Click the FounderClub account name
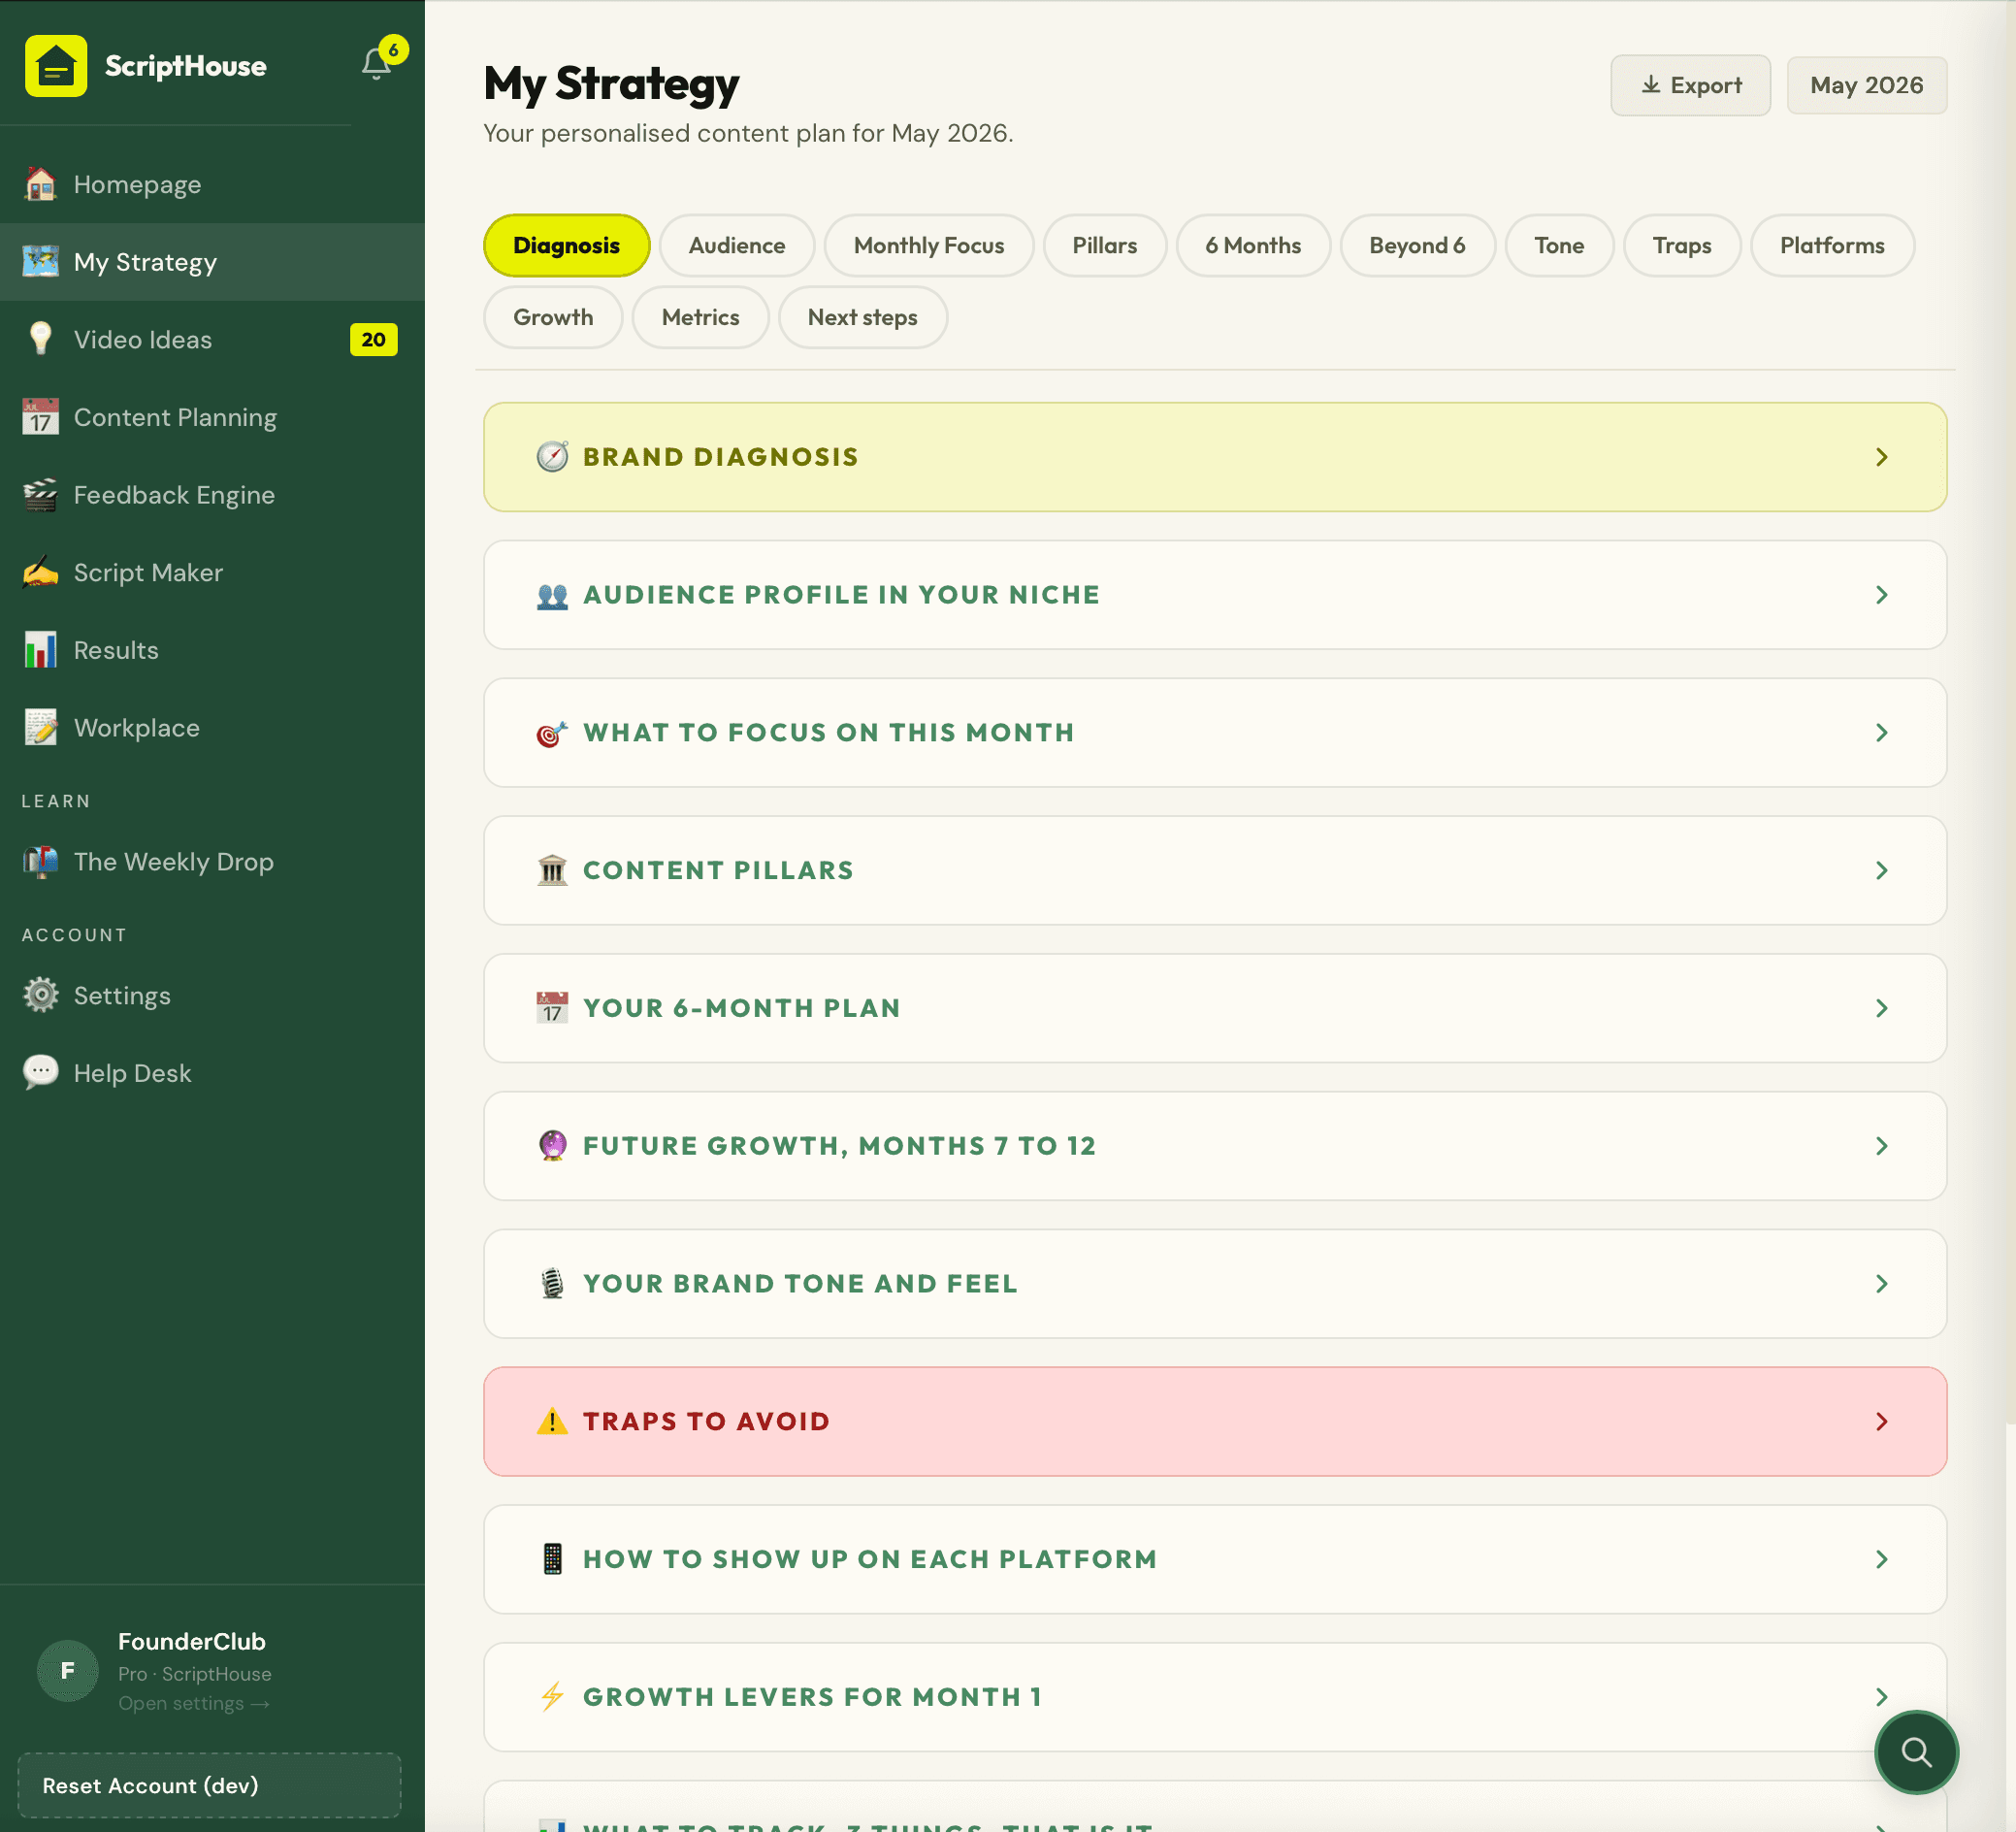The width and height of the screenshot is (2016, 1832). [192, 1641]
